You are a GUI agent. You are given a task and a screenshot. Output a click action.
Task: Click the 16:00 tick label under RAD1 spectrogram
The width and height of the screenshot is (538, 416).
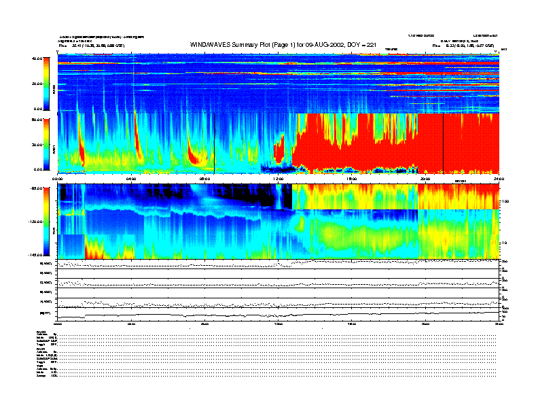click(x=352, y=179)
